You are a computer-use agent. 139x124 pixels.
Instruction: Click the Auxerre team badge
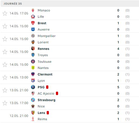tap(33, 29)
